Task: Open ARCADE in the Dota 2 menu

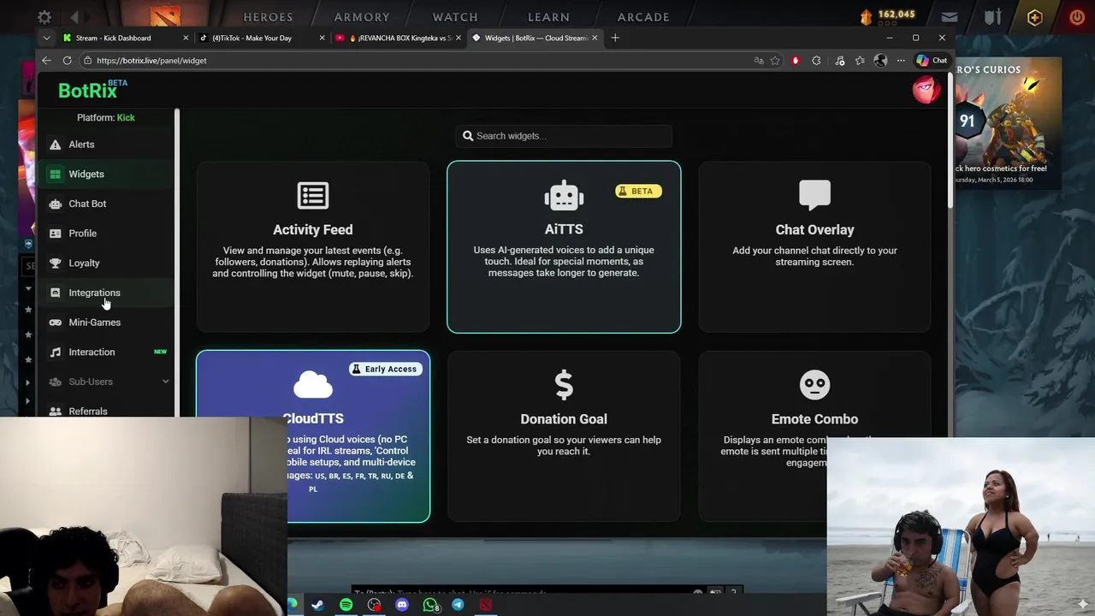Action: pyautogui.click(x=643, y=17)
